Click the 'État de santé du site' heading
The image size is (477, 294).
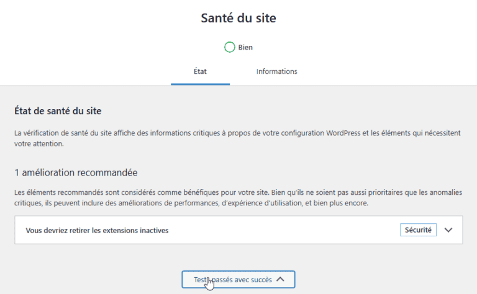tap(58, 112)
